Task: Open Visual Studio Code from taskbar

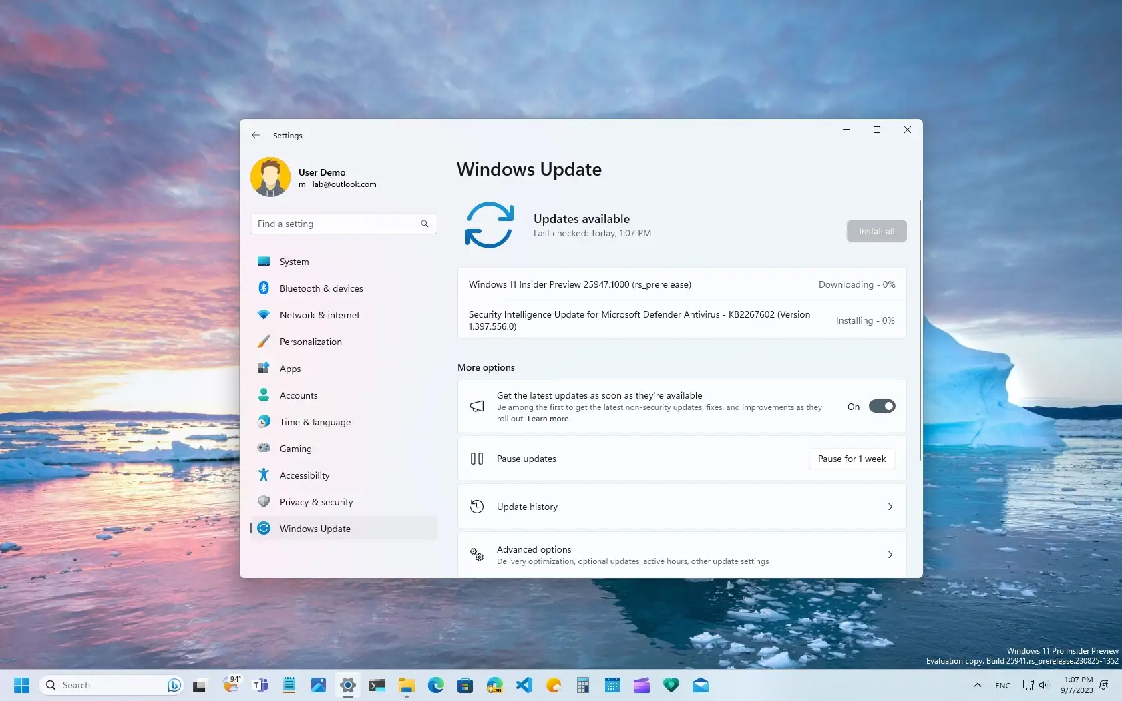Action: 524,684
